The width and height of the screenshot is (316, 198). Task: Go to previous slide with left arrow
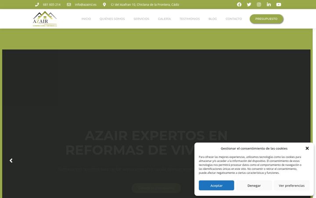(x=11, y=161)
